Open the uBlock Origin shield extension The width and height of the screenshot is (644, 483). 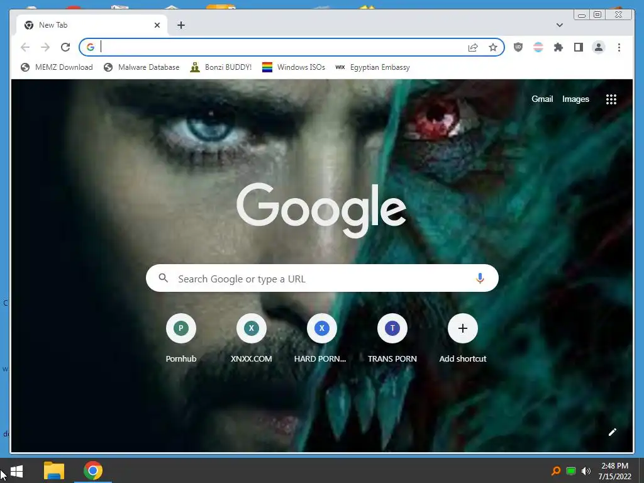pyautogui.click(x=518, y=47)
